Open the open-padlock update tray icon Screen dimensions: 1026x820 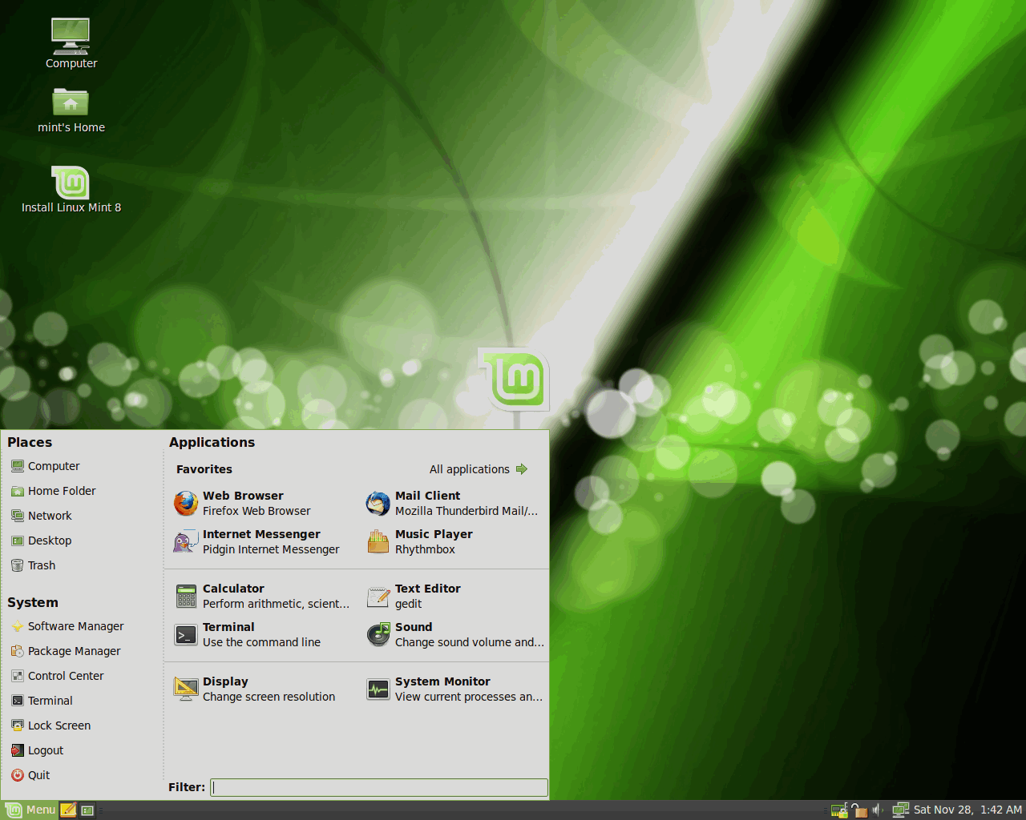859,810
